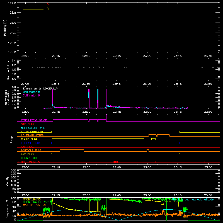Click the BAD_PACKETS cluster near 22:44

[x=115, y=162]
